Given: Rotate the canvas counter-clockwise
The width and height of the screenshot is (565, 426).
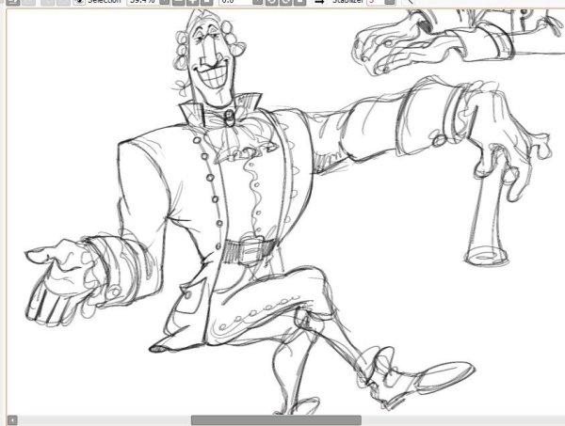Looking at the screenshot, I should tap(269, 3).
